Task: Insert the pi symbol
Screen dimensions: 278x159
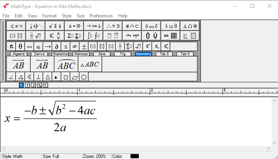Action: tap(11, 46)
